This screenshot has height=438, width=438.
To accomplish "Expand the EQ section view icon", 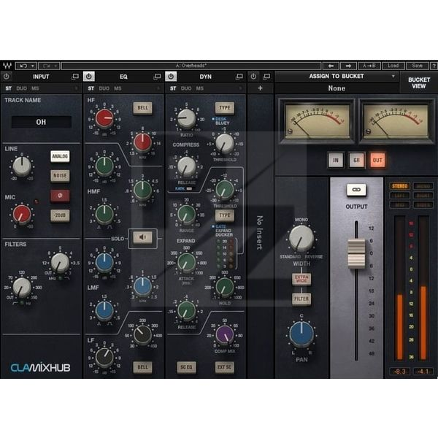I will pyautogui.click(x=157, y=77).
